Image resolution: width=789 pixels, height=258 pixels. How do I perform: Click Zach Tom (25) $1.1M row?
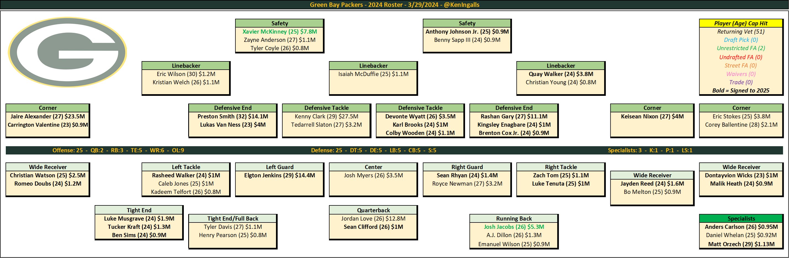[561, 175]
